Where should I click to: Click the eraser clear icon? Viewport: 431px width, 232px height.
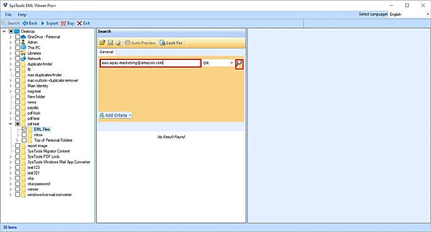point(118,43)
